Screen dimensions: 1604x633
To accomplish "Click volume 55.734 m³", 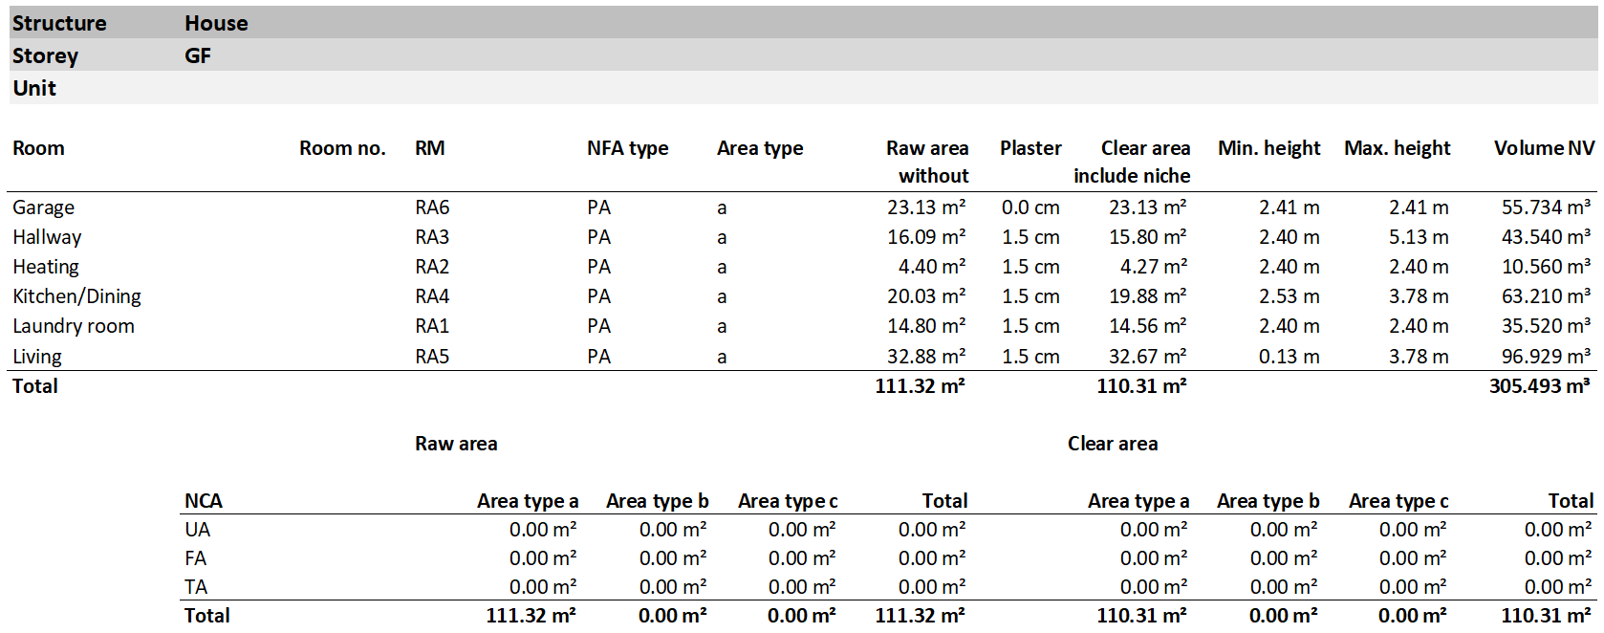I will (1547, 207).
